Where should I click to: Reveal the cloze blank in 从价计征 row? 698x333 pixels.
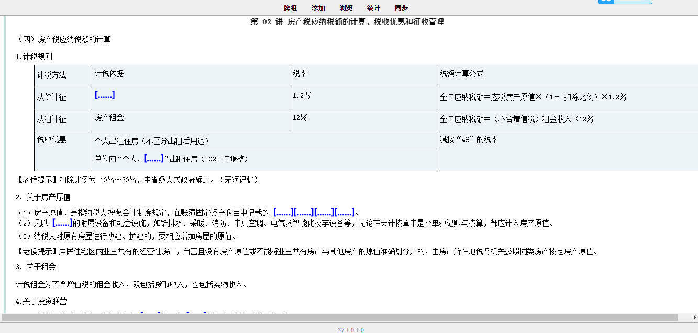click(105, 95)
